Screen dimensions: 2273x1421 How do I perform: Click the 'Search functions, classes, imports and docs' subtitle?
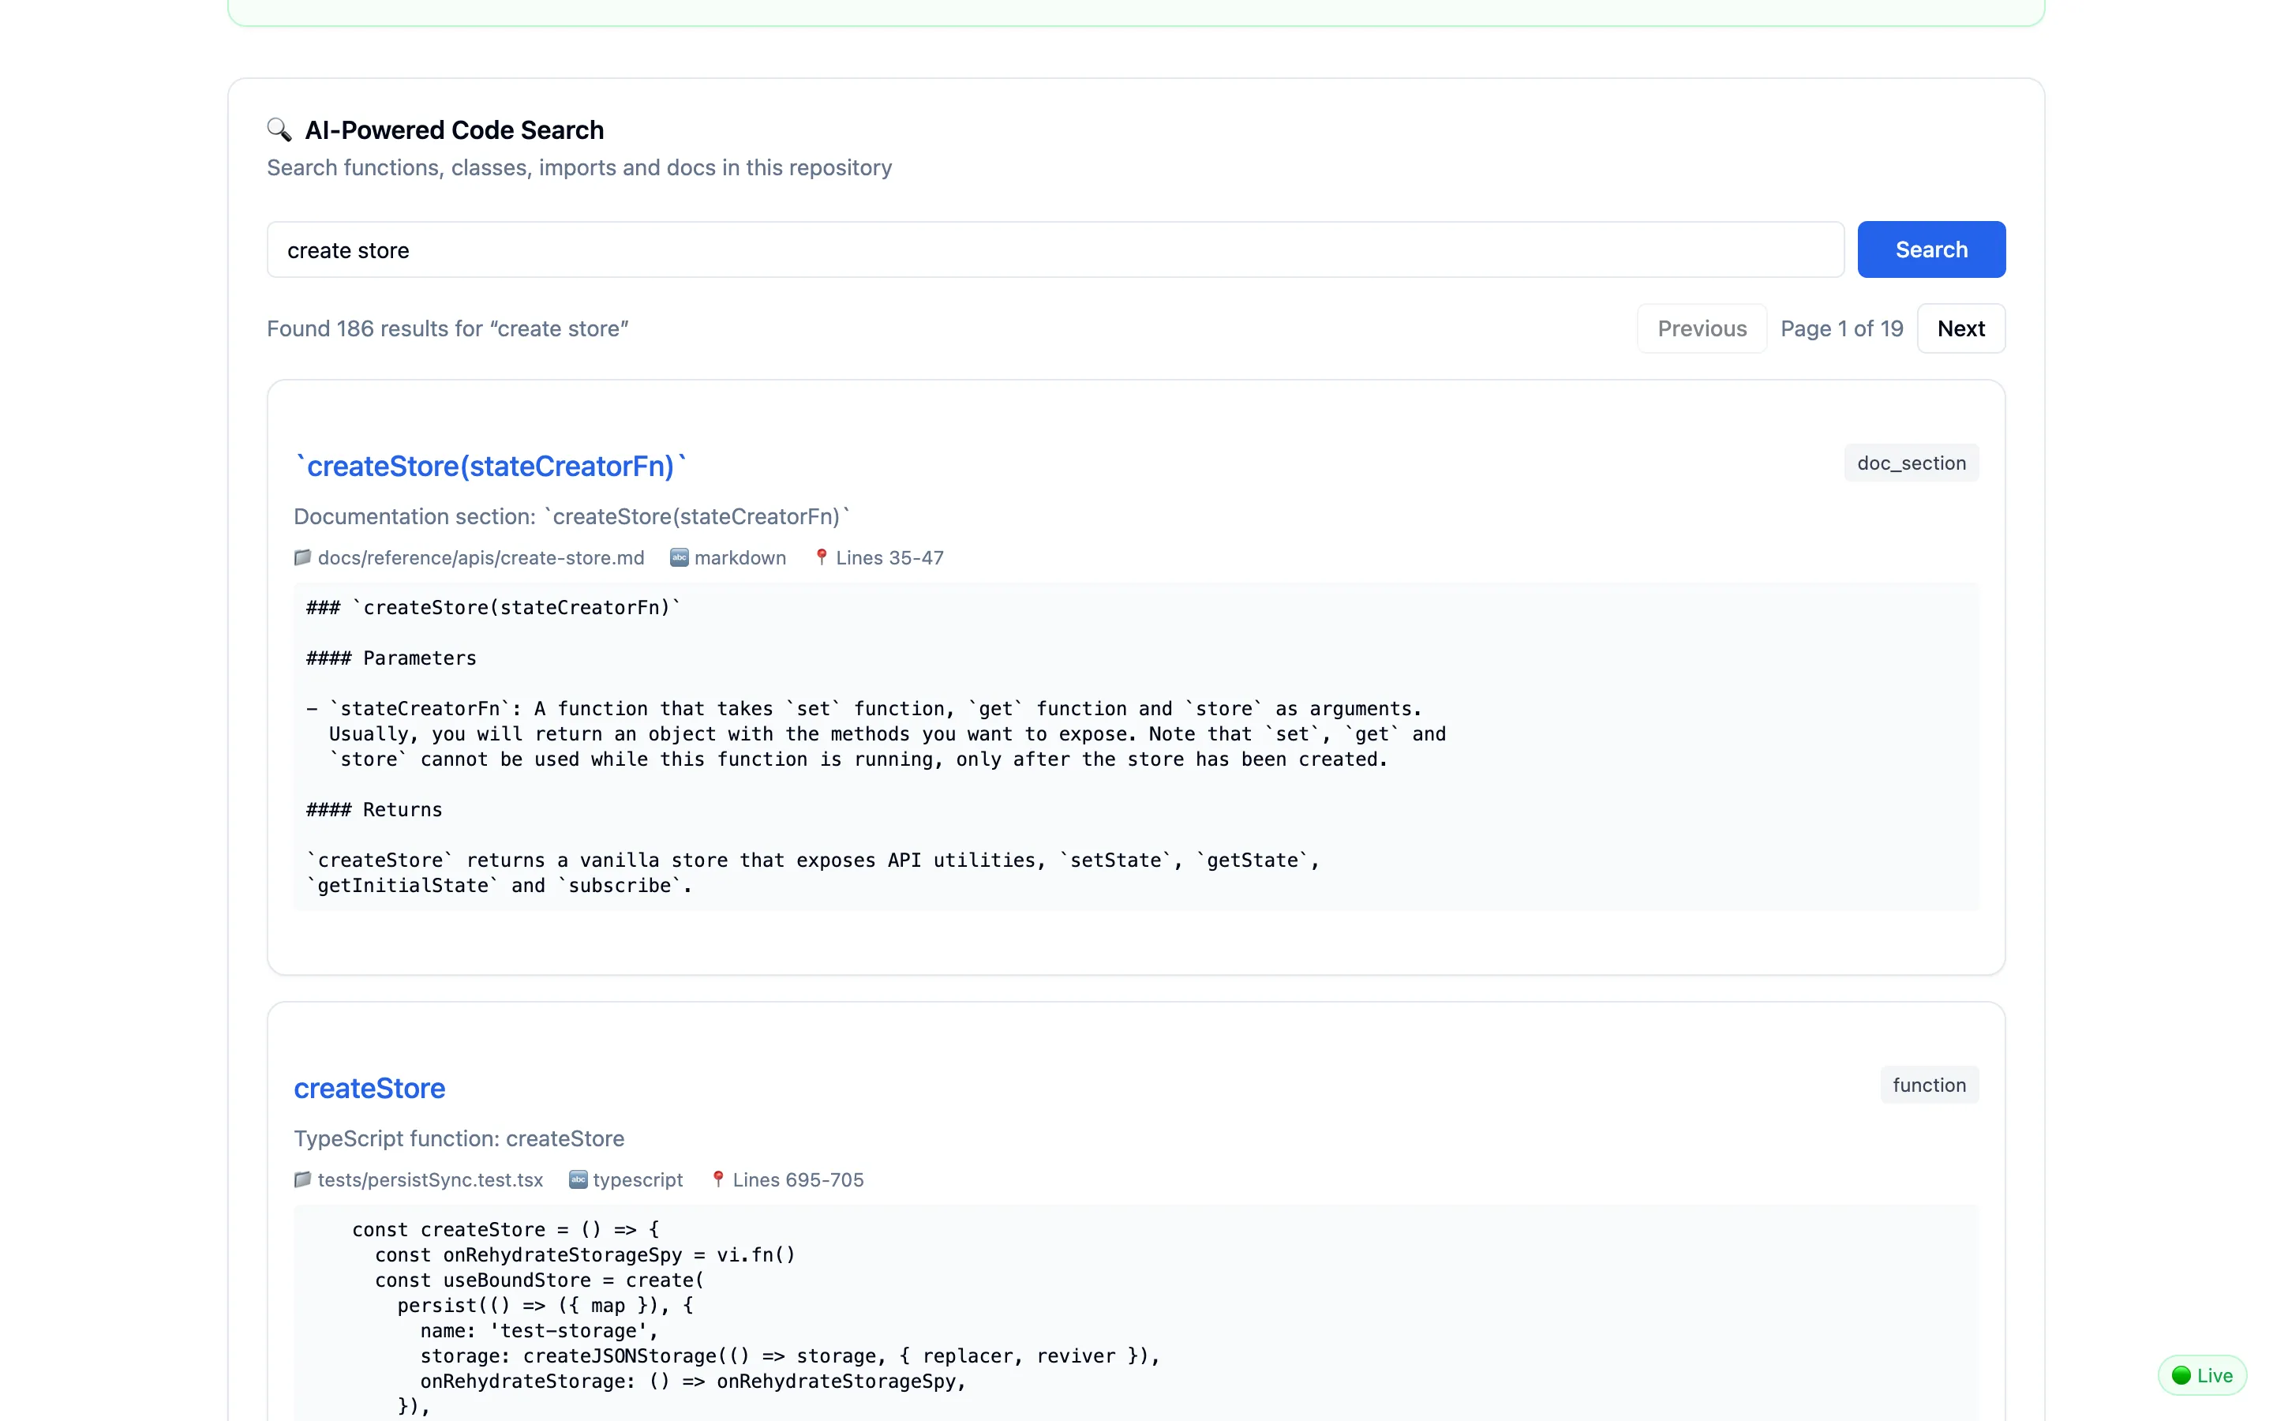coord(579,167)
